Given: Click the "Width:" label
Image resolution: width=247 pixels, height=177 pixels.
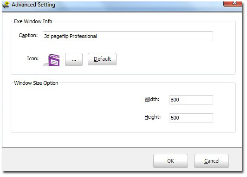Looking at the screenshot, I should coord(152,99).
